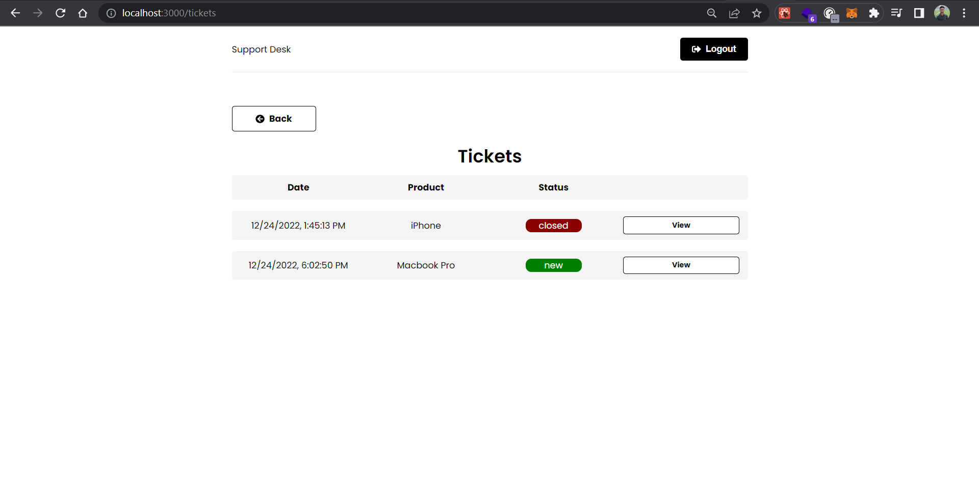Open the purple extension with badge 6
The height and width of the screenshot is (495, 979).
(x=808, y=14)
